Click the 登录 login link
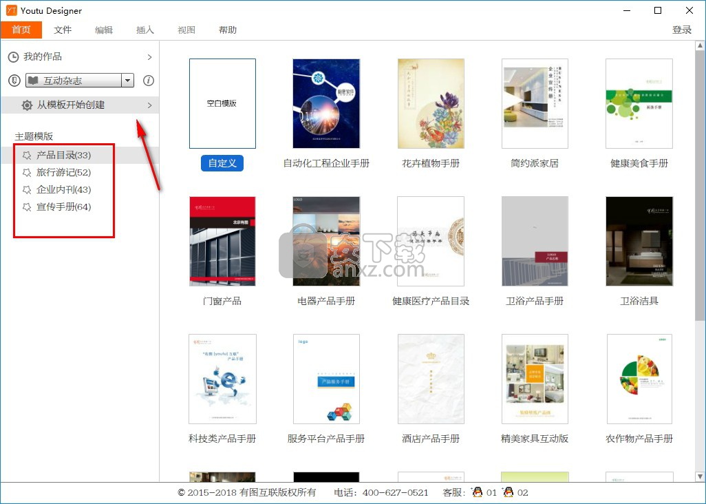Image resolution: width=706 pixels, height=504 pixels. point(682,30)
